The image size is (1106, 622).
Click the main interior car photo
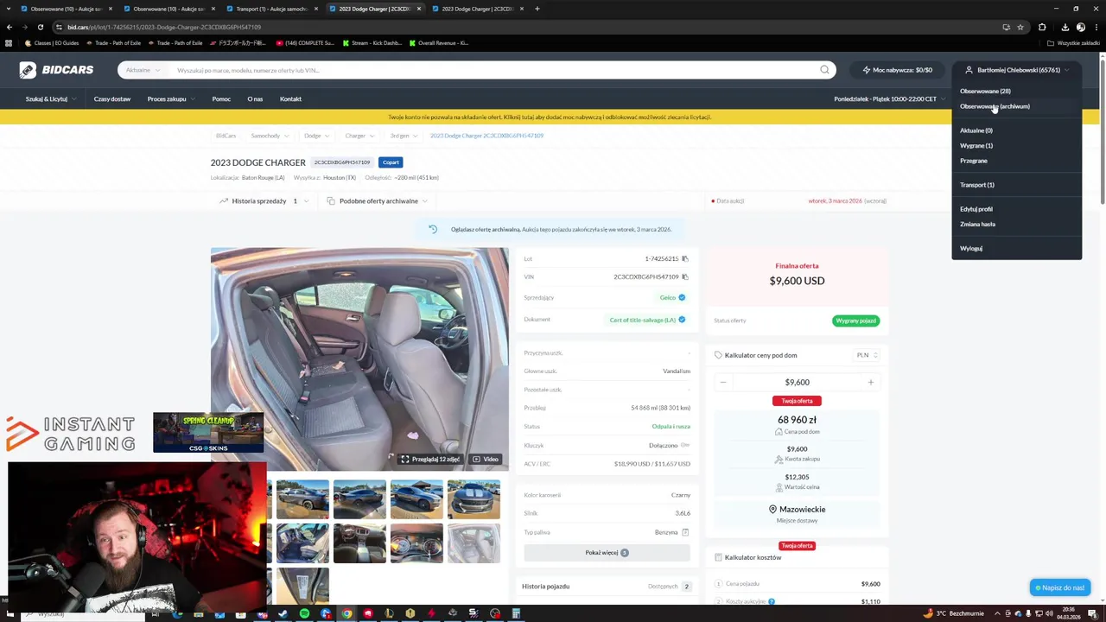pyautogui.click(x=359, y=359)
